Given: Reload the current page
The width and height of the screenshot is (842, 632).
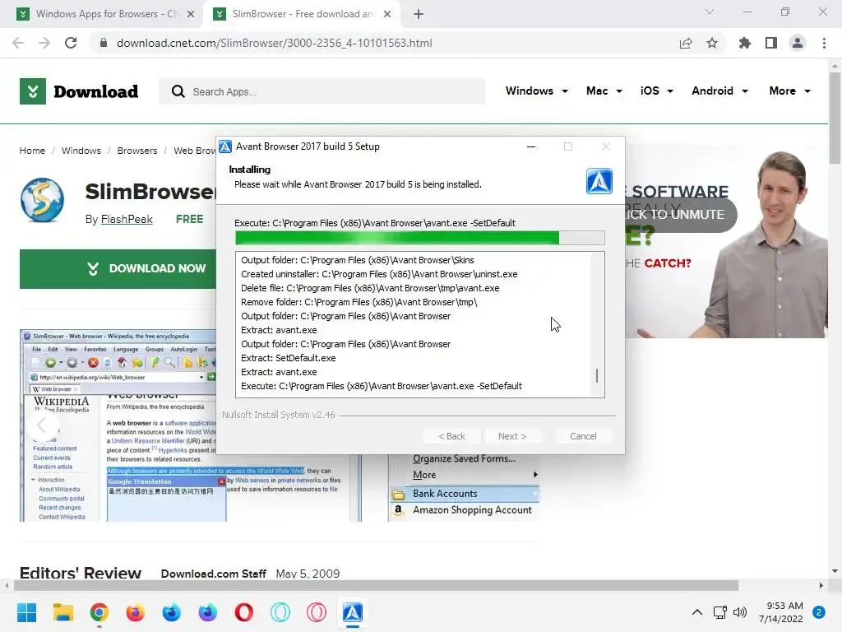Looking at the screenshot, I should pos(71,43).
